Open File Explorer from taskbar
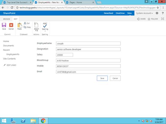Screen dimensions: 166x124 pyautogui.click(x=33, y=121)
